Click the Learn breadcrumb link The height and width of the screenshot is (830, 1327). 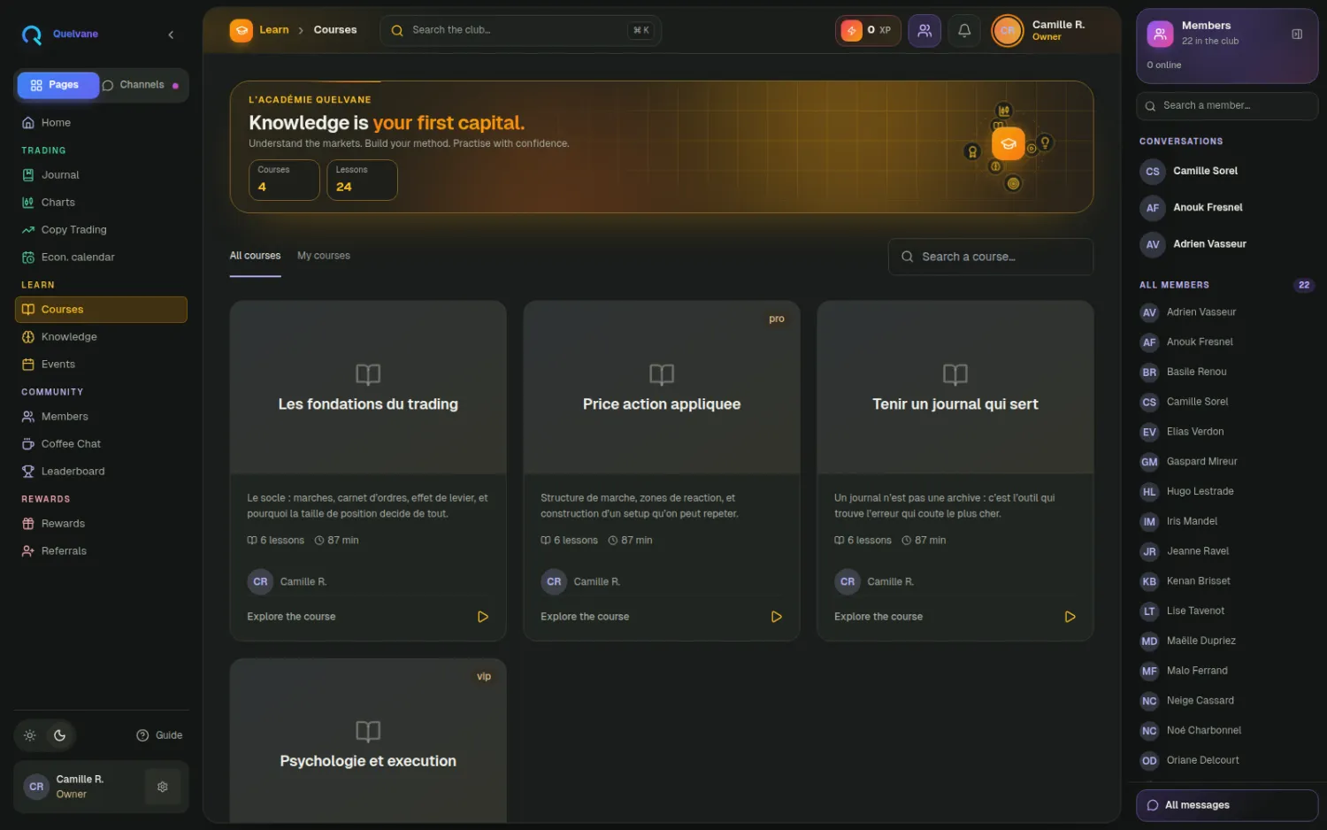tap(273, 30)
